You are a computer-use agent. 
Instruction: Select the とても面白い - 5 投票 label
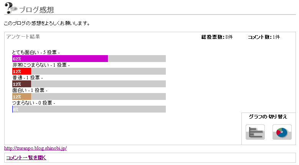tap(36, 52)
